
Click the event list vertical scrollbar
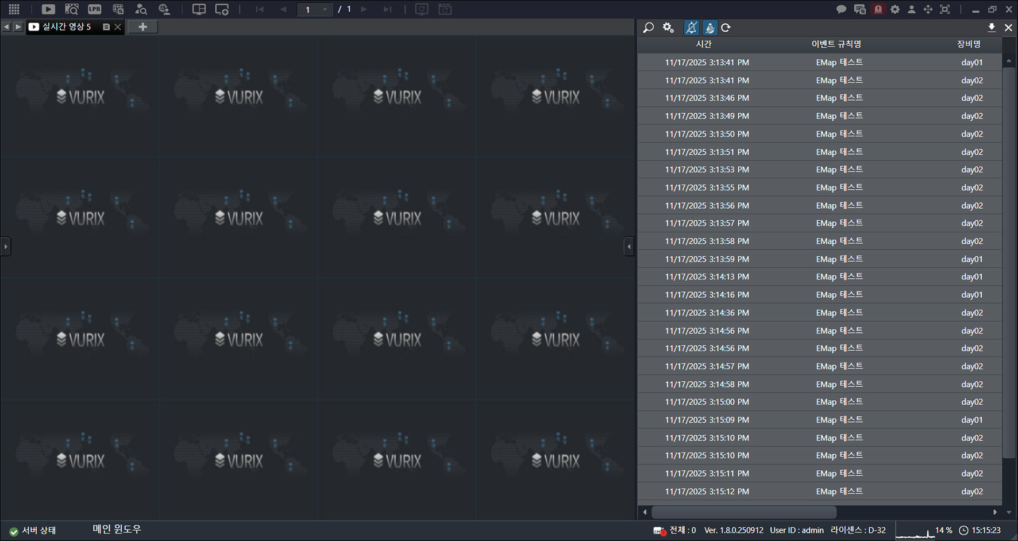tap(1008, 262)
